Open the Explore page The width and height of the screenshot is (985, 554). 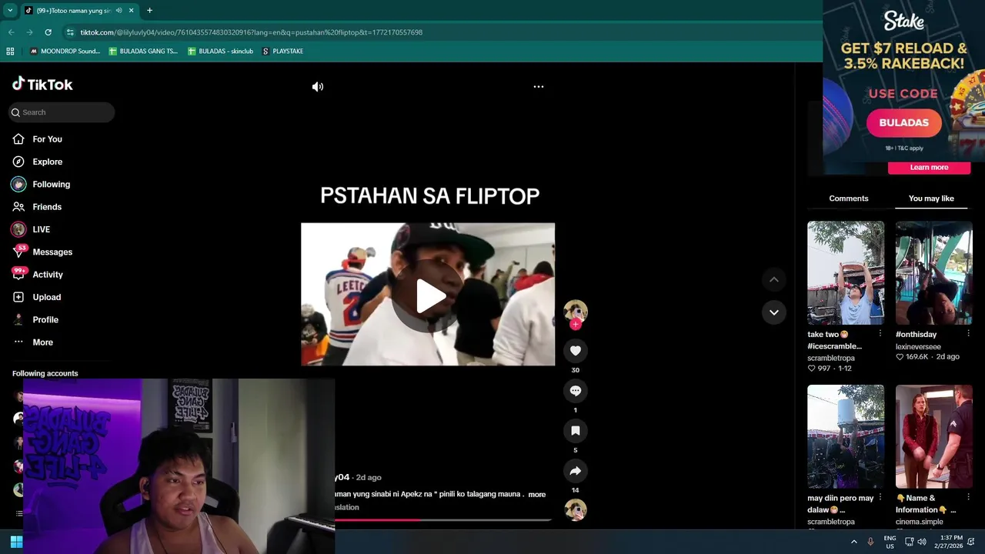pos(47,162)
